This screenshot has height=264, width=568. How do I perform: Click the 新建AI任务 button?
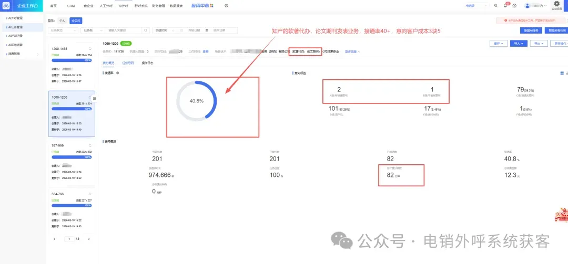click(x=530, y=30)
